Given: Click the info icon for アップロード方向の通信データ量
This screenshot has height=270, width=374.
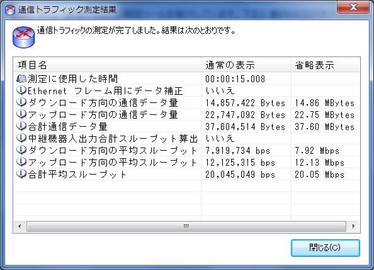Looking at the screenshot, I should (21, 114).
